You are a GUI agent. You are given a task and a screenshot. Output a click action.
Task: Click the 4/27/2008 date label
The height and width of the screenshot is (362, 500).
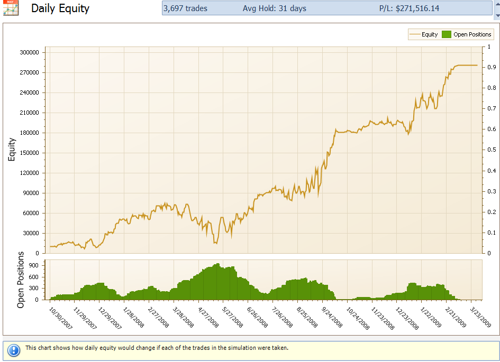pyautogui.click(x=208, y=318)
